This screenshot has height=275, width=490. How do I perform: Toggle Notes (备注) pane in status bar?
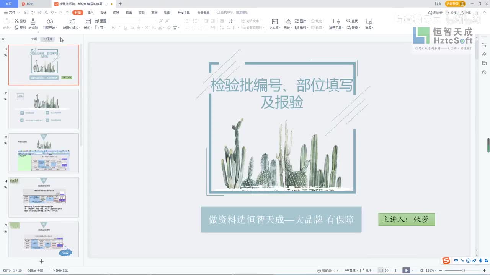coord(350,270)
